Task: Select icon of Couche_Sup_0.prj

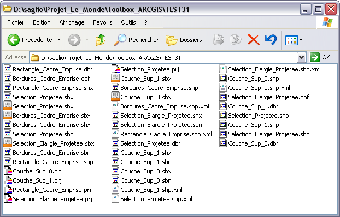Action: (8, 171)
